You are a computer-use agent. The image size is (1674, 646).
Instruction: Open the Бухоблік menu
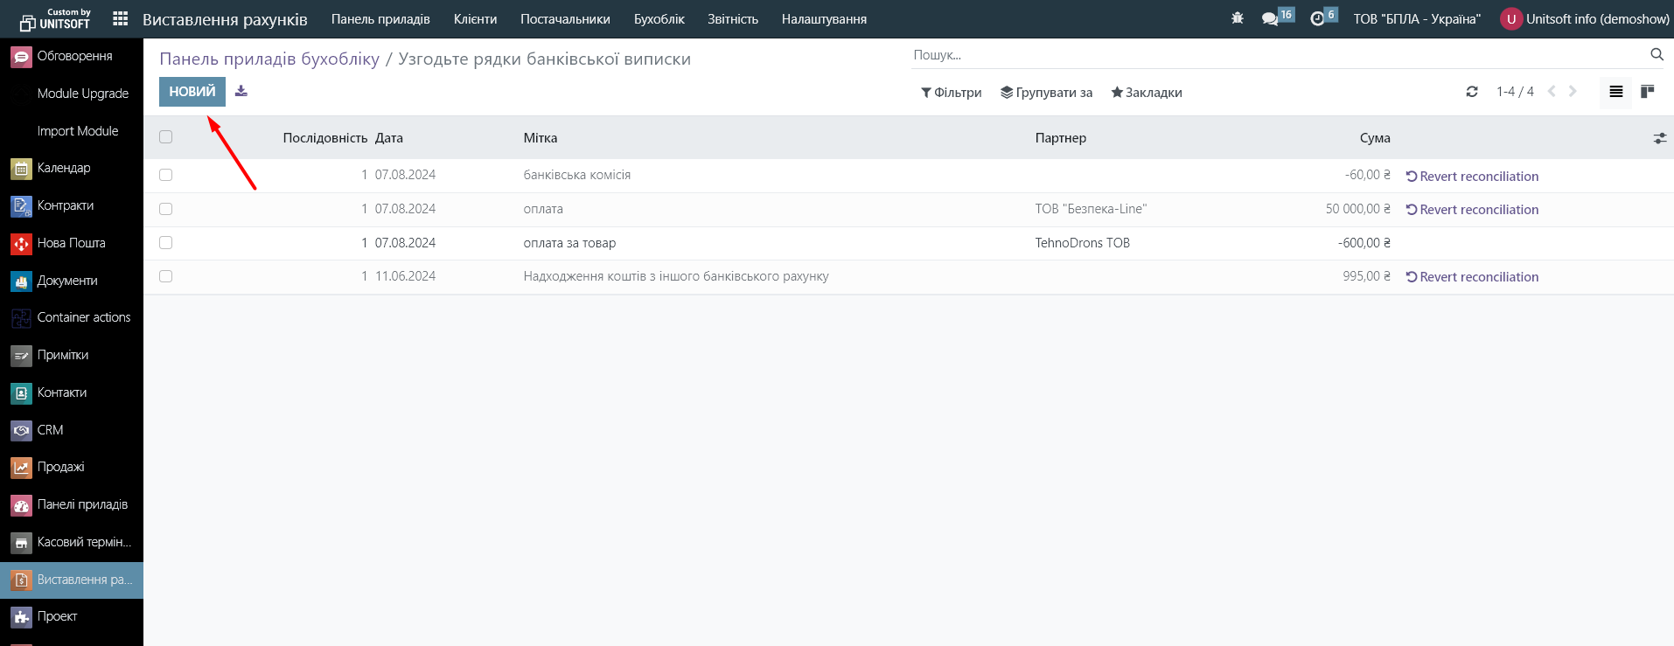[x=659, y=19]
